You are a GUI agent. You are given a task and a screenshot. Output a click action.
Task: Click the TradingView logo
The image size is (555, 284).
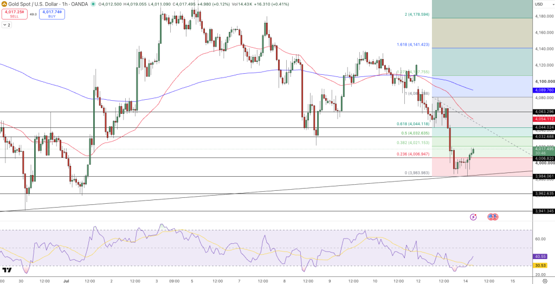[x=7, y=270]
